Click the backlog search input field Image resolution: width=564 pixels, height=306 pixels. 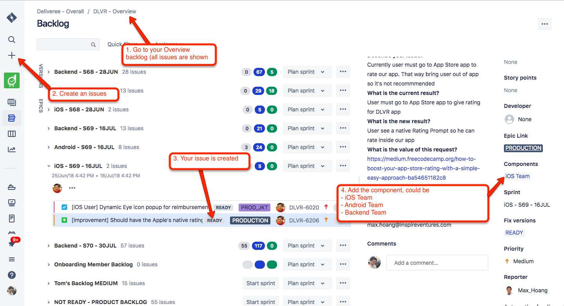pyautogui.click(x=68, y=44)
